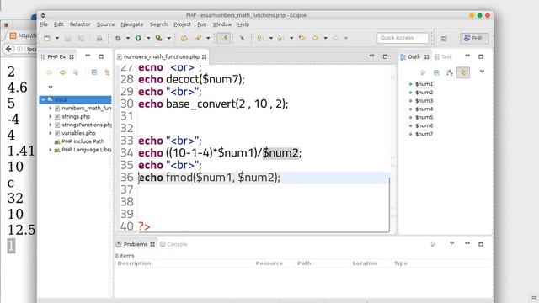Click the Pin Editor toolbar icon
The height and width of the screenshot is (303, 539).
(x=243, y=38)
